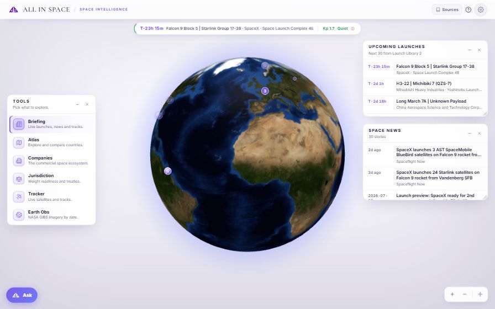
Task: Open Long March 7A Unknown Payload launch
Action: [x=425, y=104]
